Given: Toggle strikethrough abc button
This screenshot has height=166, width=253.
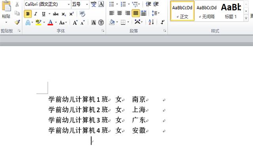Looking at the screenshot, I should pyautogui.click(x=56, y=14).
